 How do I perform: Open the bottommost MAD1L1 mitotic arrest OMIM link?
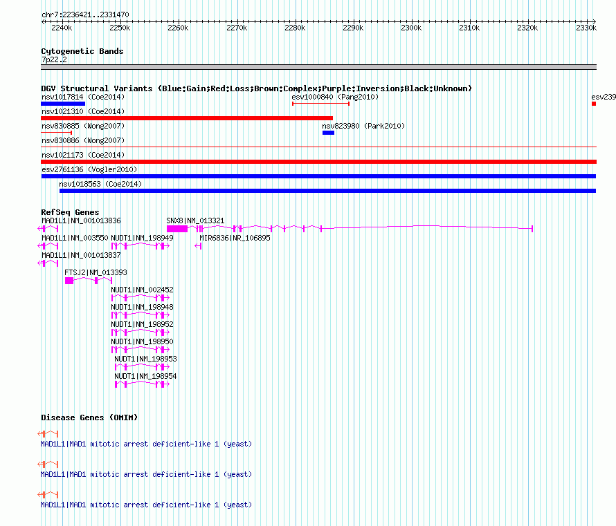coord(146,505)
